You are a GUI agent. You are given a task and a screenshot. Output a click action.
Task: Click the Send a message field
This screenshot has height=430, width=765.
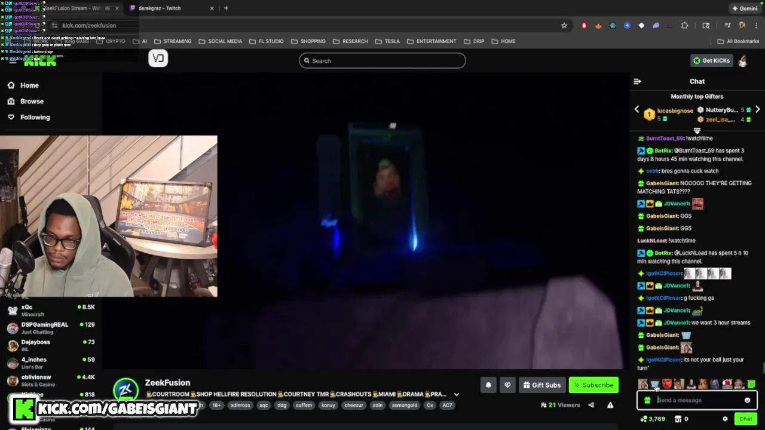point(697,400)
